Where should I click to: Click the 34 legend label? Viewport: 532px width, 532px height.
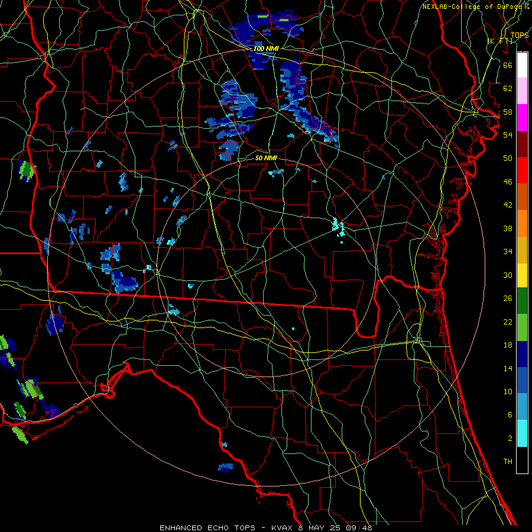tap(508, 251)
